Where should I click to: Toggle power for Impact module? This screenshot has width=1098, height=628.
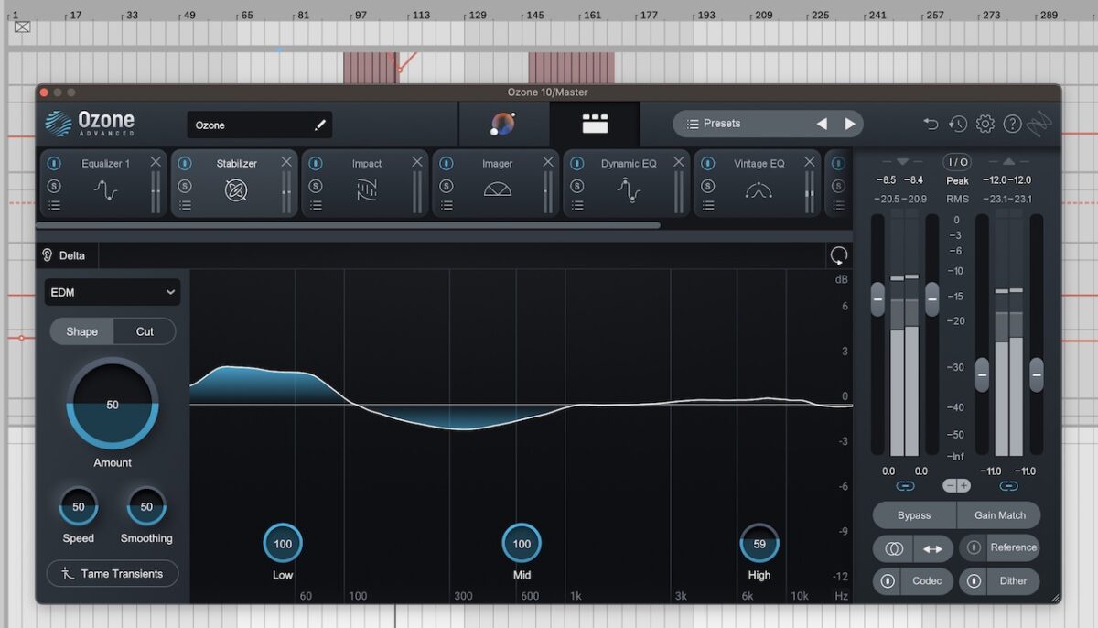click(x=316, y=164)
